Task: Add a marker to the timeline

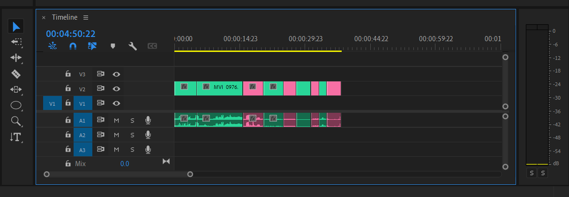Action: [x=112, y=46]
